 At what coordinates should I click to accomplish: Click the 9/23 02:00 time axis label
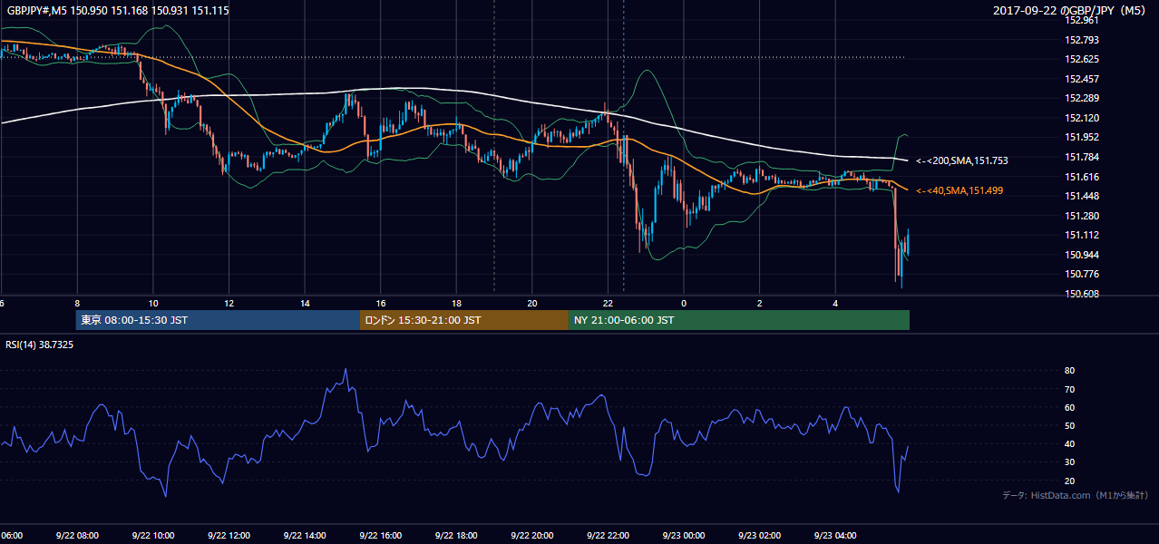759,536
